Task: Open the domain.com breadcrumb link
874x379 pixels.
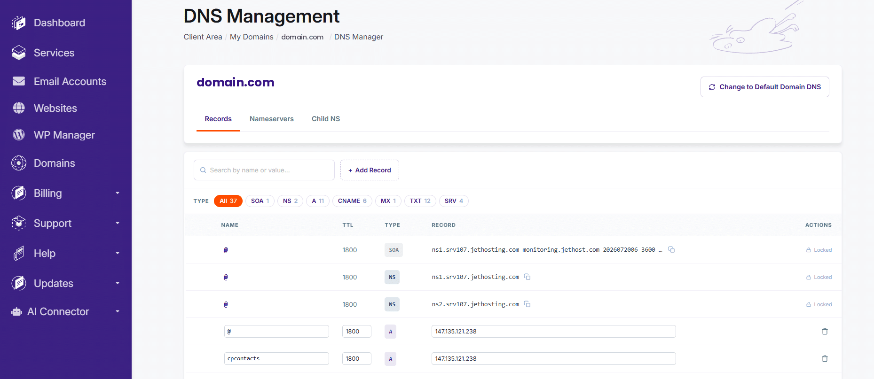Action: 302,37
